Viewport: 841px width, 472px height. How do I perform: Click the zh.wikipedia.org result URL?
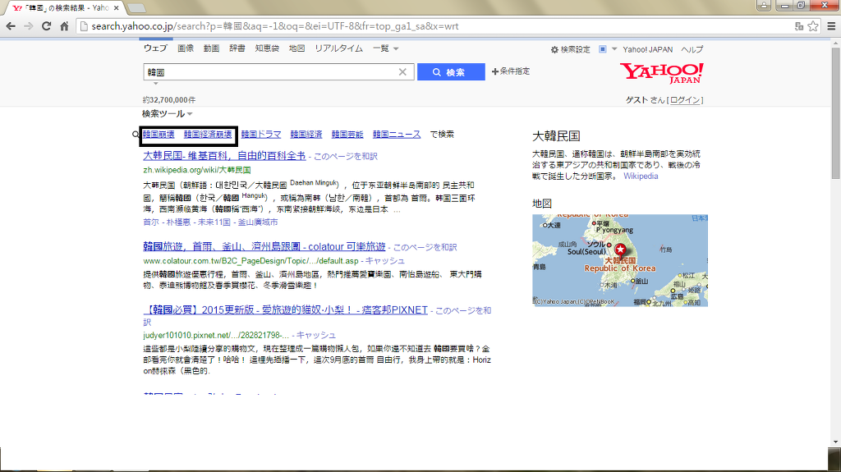coord(197,170)
